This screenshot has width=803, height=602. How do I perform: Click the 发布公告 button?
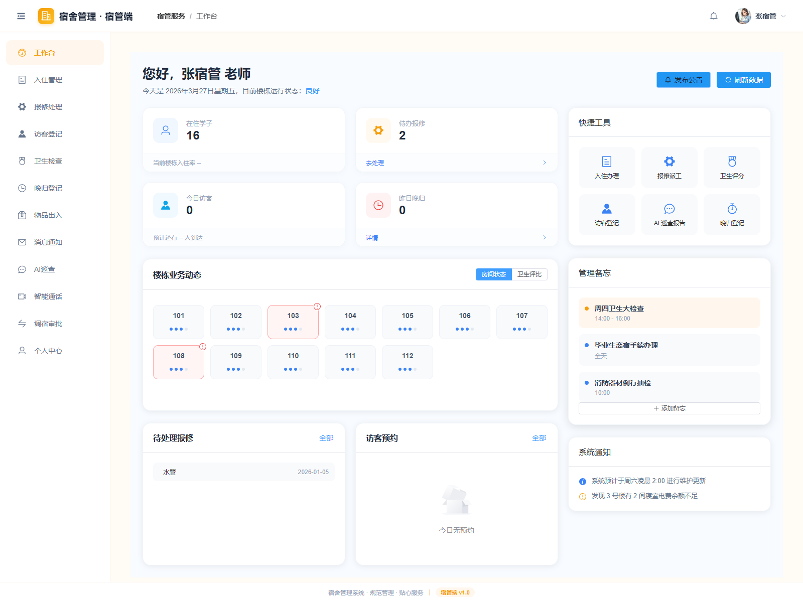coord(684,80)
